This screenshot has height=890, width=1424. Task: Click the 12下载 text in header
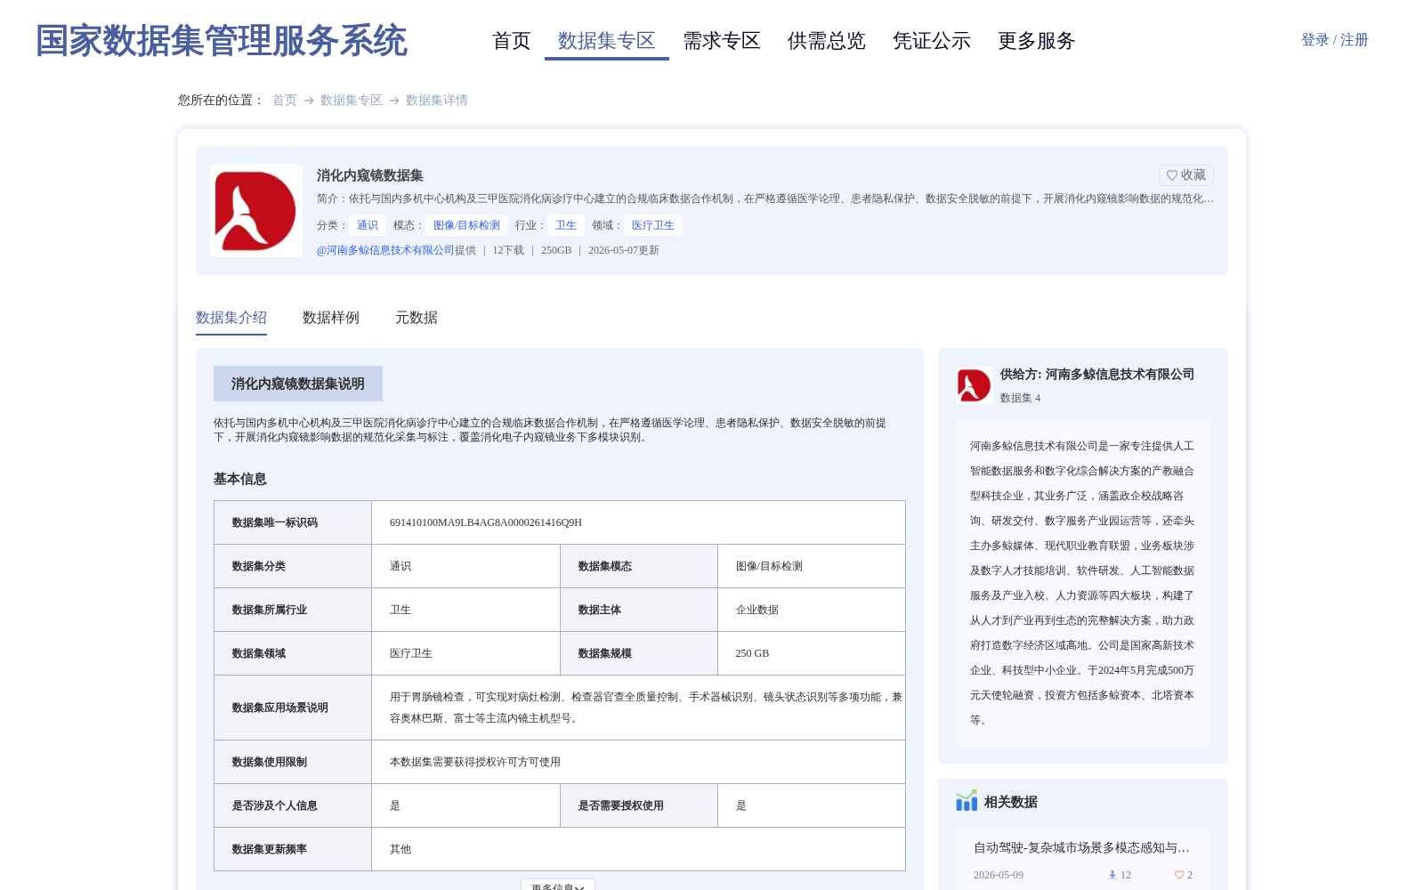click(x=508, y=250)
